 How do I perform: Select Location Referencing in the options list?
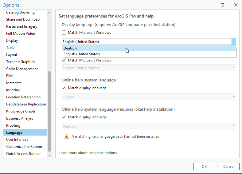coord(25,97)
